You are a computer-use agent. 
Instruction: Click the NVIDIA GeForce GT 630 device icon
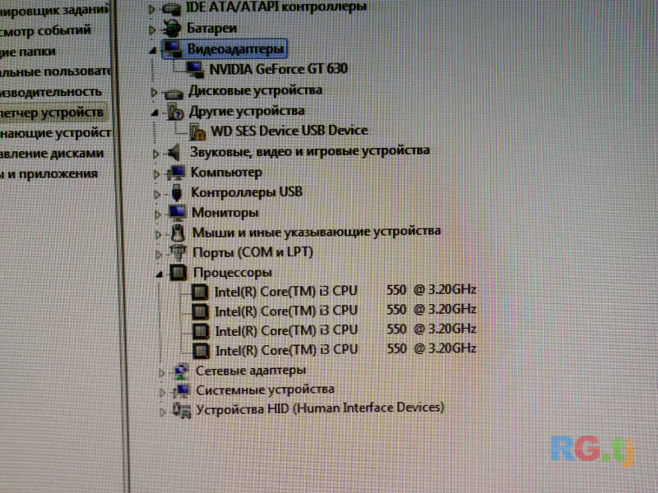(x=195, y=69)
